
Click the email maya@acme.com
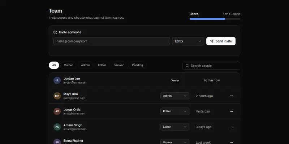coord(74,98)
